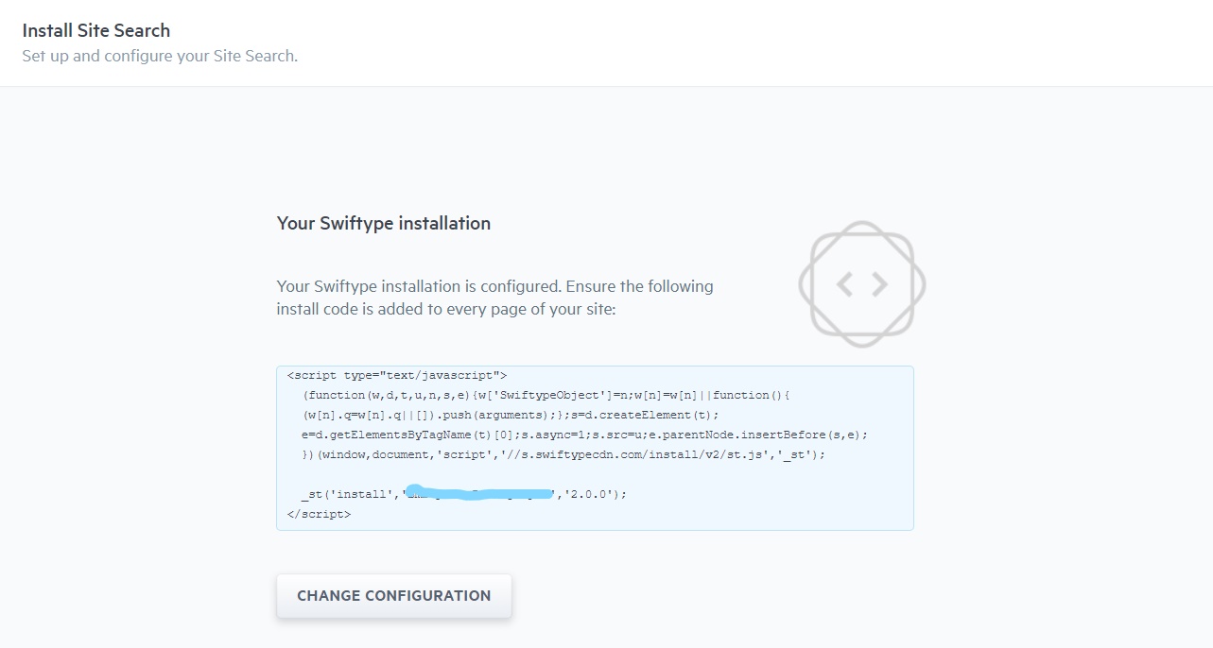Click the "Your Swiftype installation" heading
Image resolution: width=1213 pixels, height=648 pixels.
383,224
